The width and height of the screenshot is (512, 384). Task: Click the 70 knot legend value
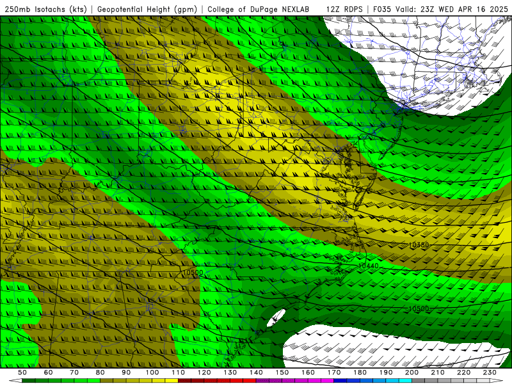[74, 372]
